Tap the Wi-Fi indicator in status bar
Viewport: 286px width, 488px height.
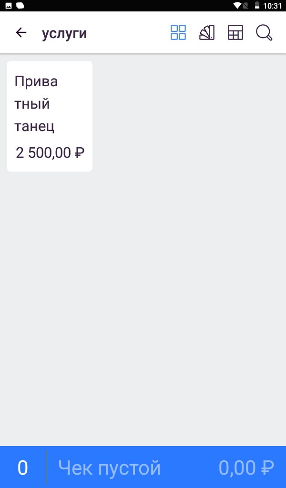pyautogui.click(x=236, y=6)
